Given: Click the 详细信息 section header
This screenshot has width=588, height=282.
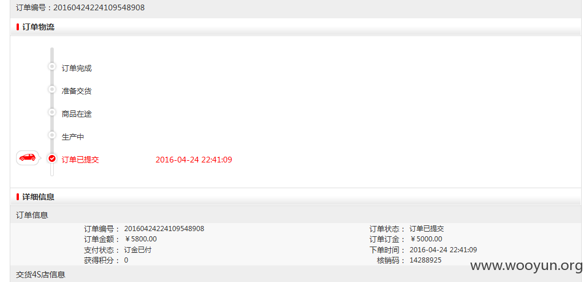Looking at the screenshot, I should pyautogui.click(x=296, y=197).
